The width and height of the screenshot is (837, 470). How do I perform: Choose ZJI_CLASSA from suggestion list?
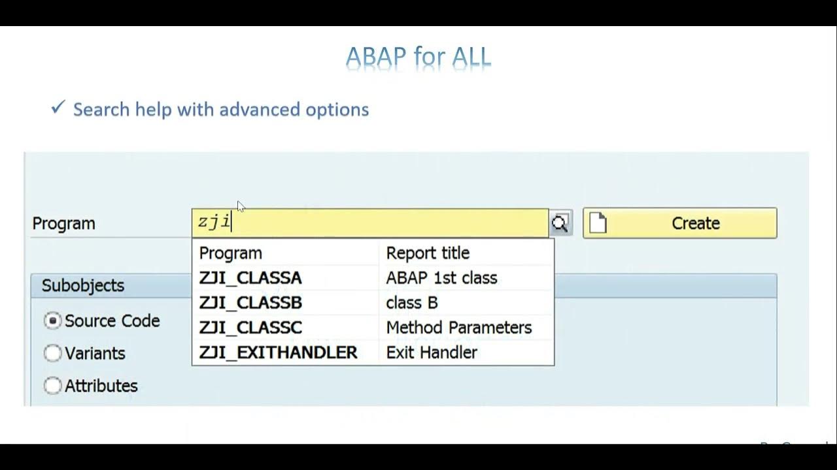point(250,277)
